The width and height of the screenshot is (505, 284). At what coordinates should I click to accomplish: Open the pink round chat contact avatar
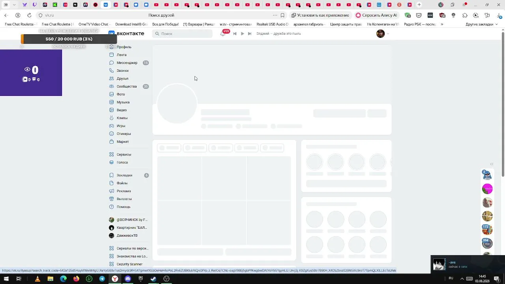(x=487, y=189)
